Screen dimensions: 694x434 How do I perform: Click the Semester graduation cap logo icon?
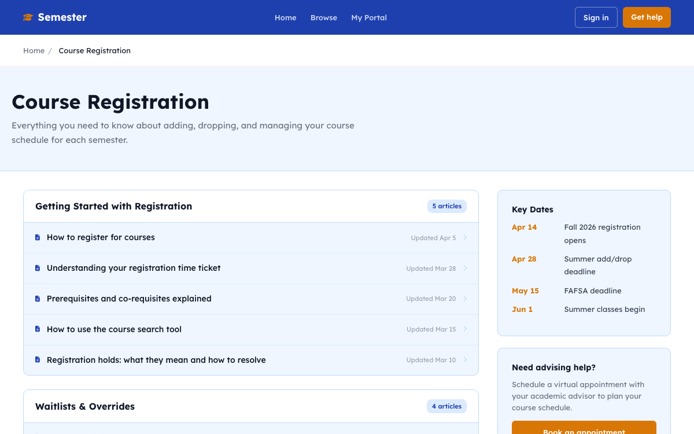click(28, 17)
